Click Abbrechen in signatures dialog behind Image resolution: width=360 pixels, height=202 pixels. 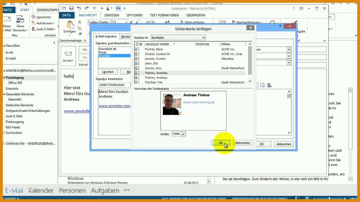[x=283, y=144]
